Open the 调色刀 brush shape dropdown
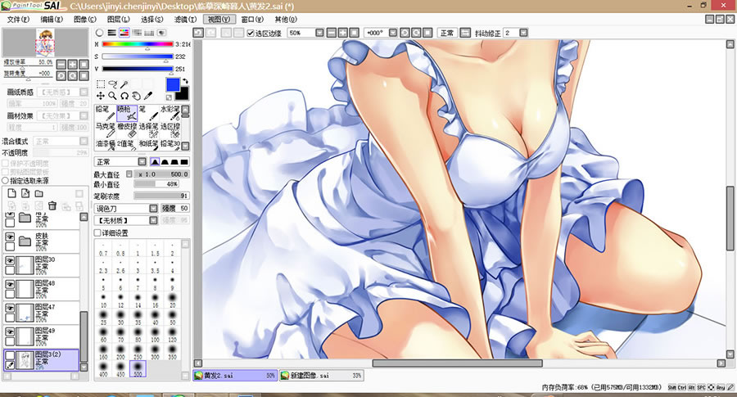 tap(153, 208)
